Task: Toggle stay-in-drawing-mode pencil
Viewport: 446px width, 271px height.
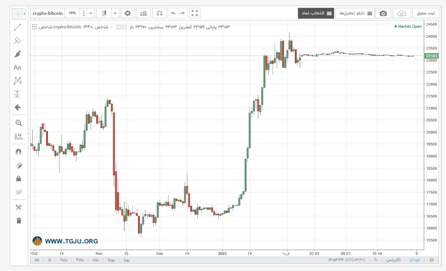Action: click(18, 165)
